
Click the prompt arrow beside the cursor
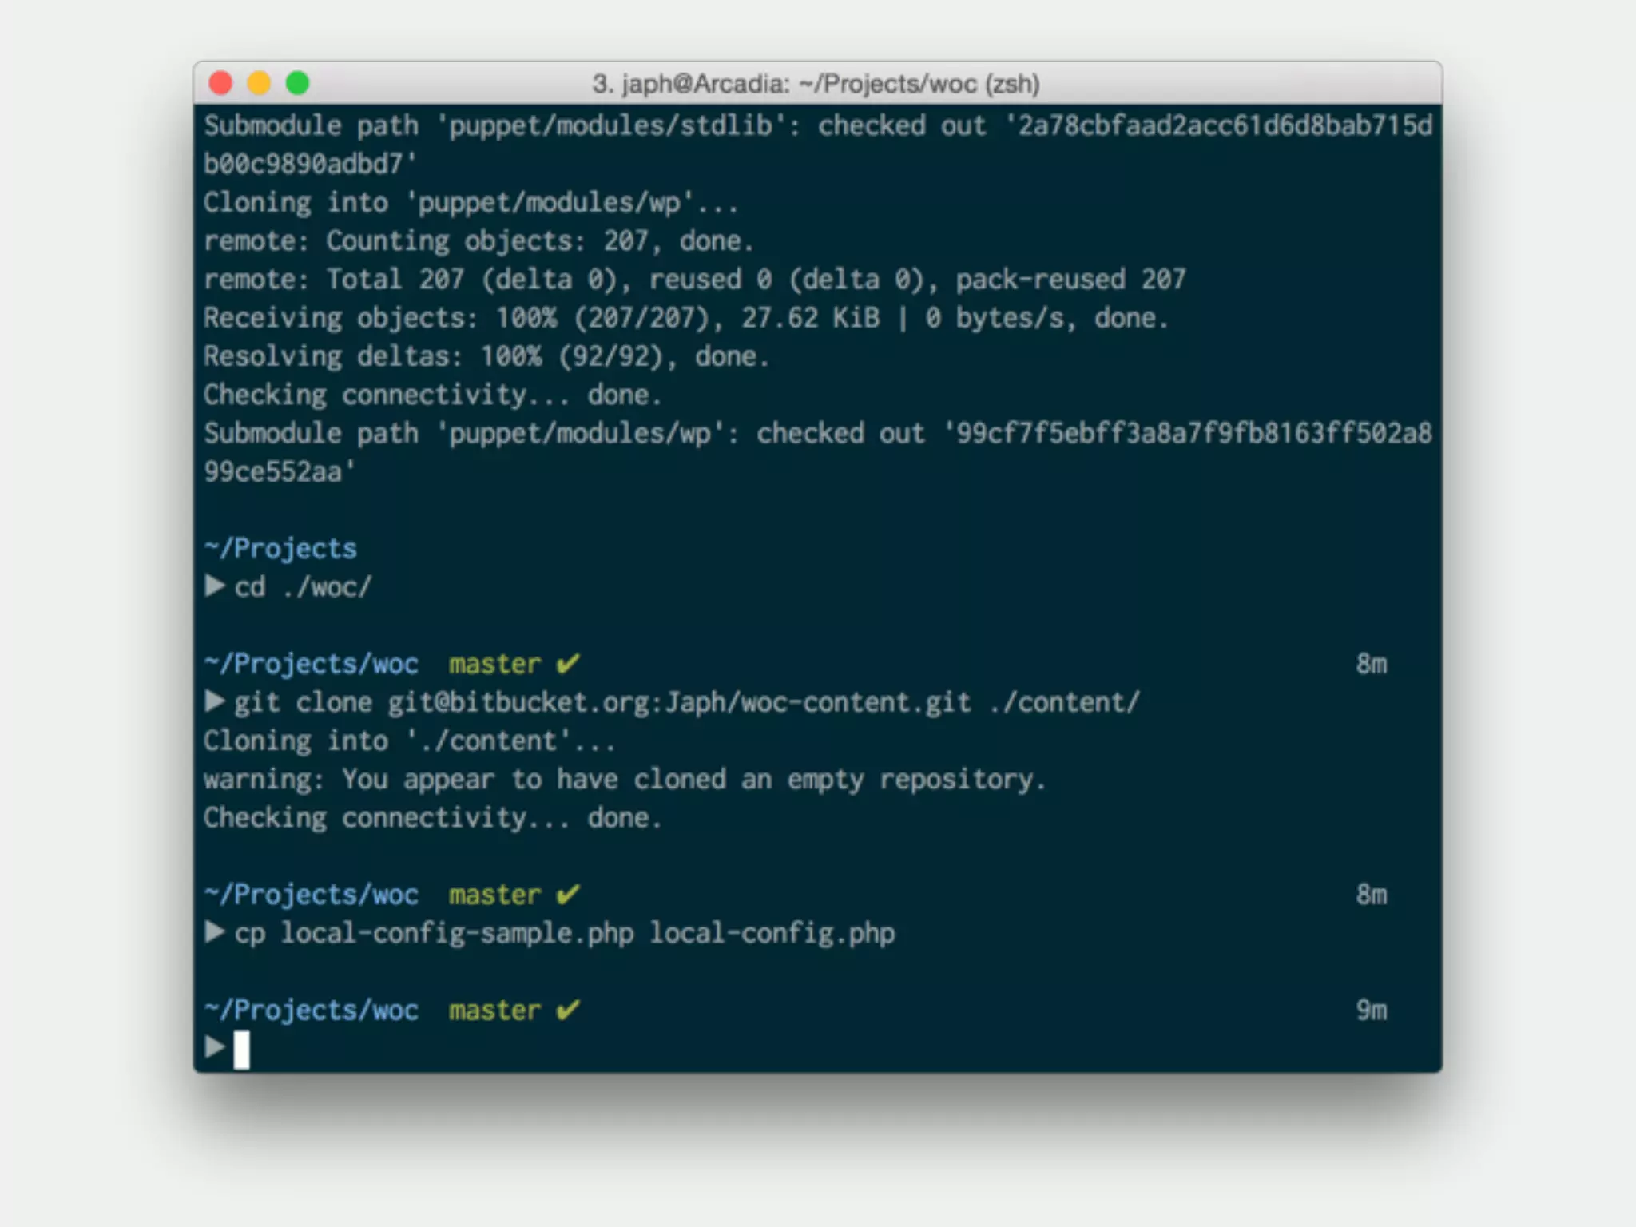pyautogui.click(x=214, y=1047)
